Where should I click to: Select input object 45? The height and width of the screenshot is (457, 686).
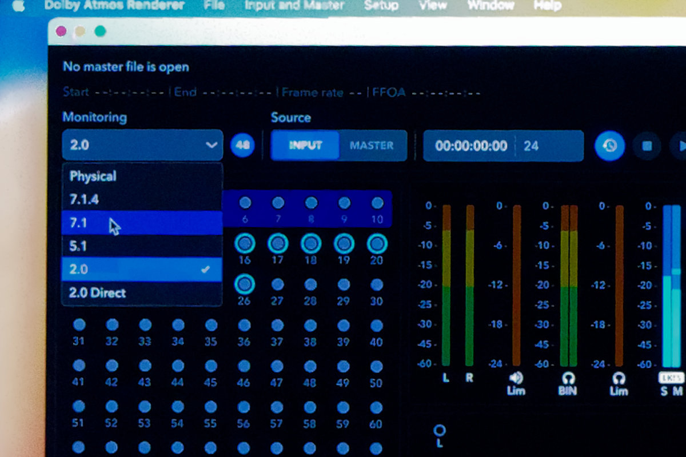click(212, 366)
